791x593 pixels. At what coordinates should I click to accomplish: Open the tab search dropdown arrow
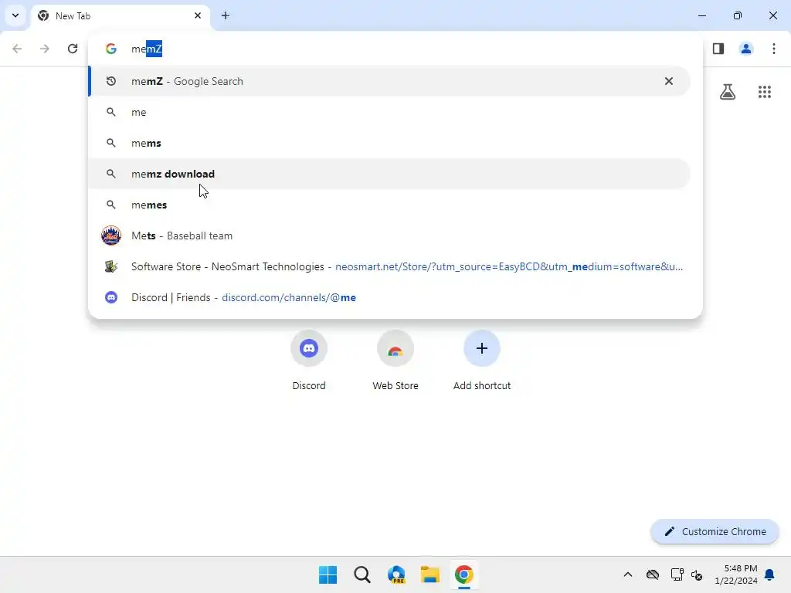click(x=15, y=15)
